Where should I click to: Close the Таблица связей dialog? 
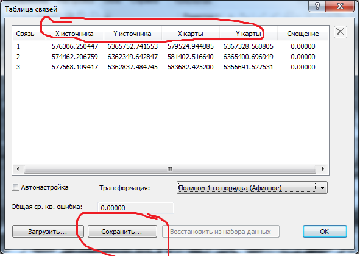pyautogui.click(x=340, y=6)
